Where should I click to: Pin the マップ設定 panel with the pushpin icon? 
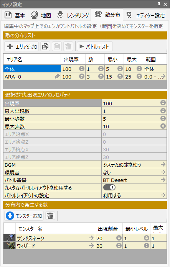click(x=159, y=4)
